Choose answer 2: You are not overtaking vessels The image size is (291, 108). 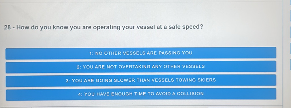point(141,67)
